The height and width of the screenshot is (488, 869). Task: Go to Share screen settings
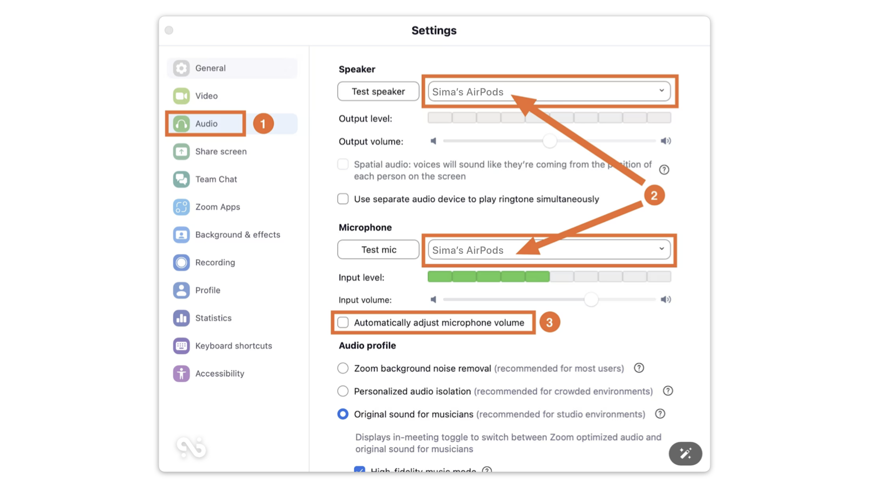(232, 151)
